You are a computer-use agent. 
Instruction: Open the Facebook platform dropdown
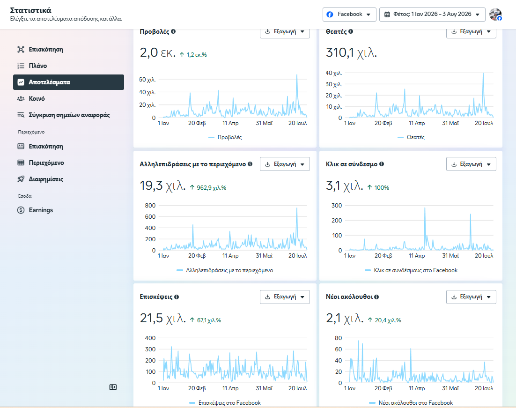349,15
